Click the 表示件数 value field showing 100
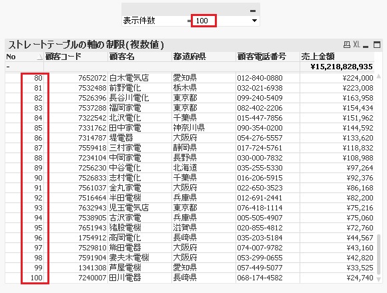387x293 pixels. (204, 21)
